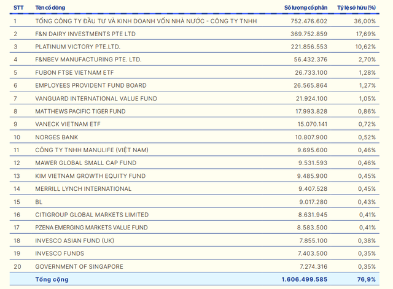Click share count 9.407.528

coord(313,188)
